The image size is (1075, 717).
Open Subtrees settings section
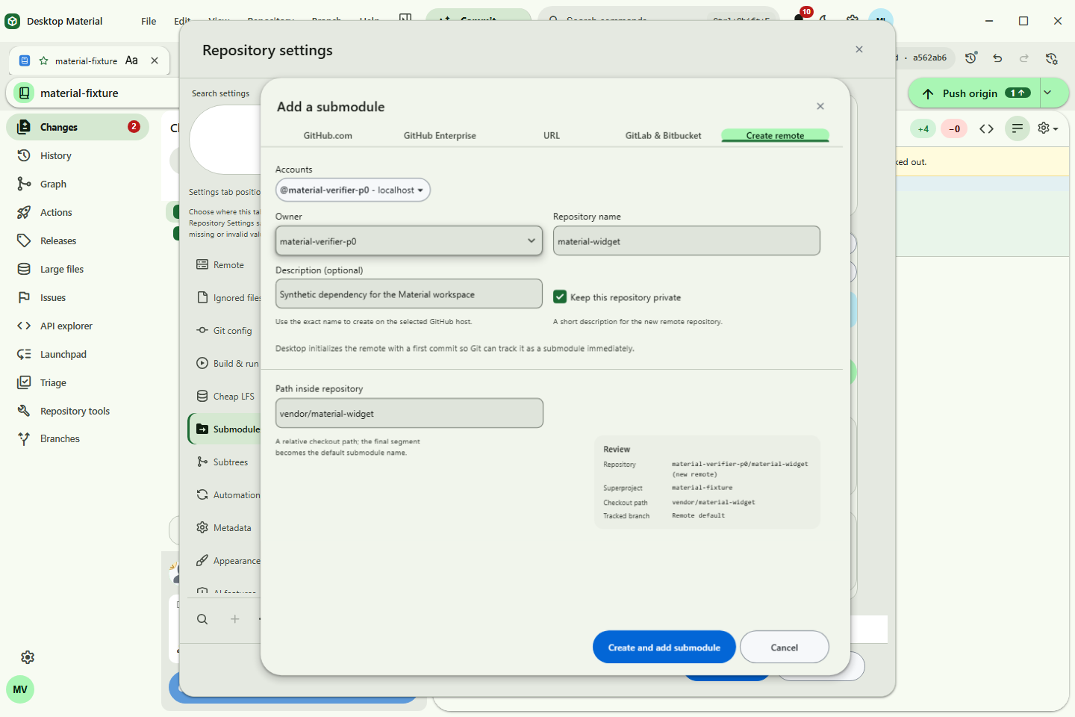tap(224, 462)
